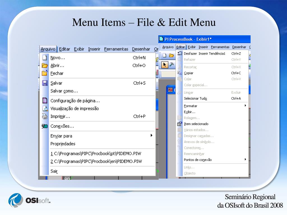Click the PI ProcessBook title bar icon
Viewport: 287px width, 215px height.
point(161,39)
